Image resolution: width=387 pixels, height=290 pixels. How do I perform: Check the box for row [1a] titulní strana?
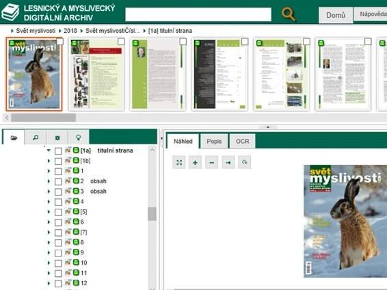click(58, 150)
